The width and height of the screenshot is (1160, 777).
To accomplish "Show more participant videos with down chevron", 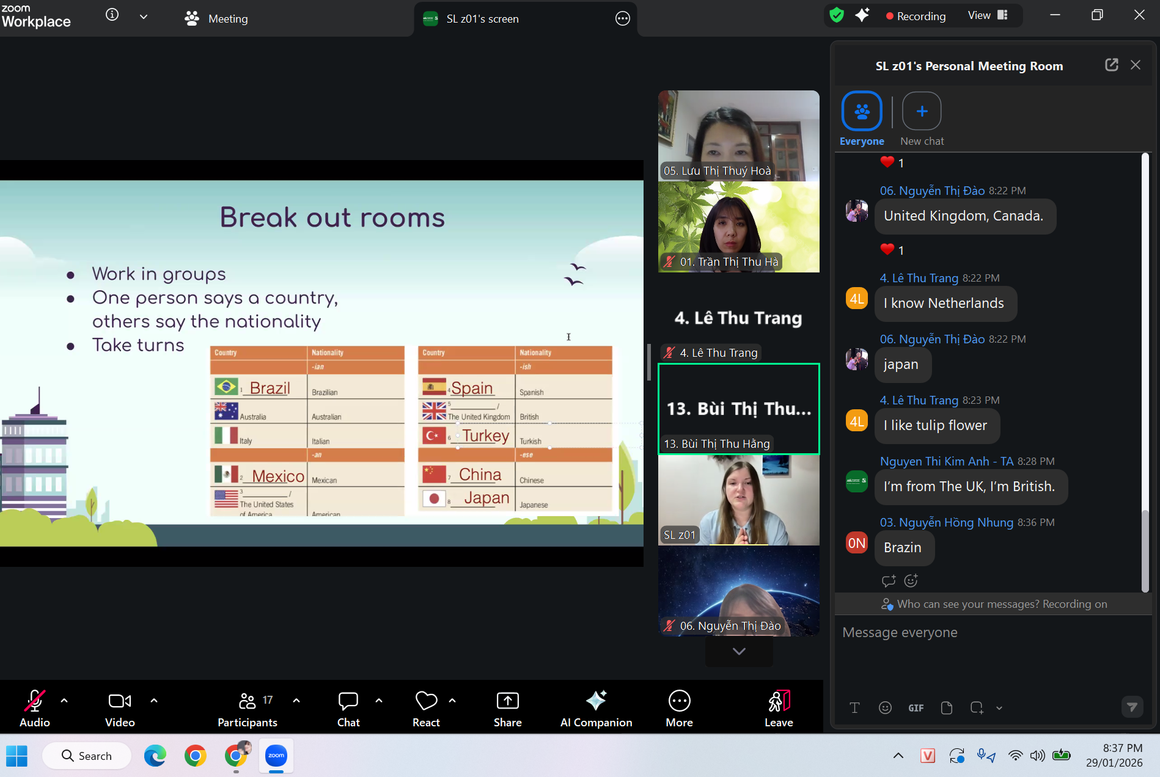I will [x=739, y=651].
